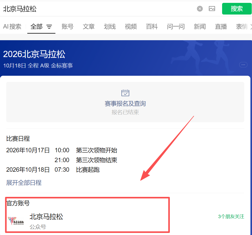The width and height of the screenshot is (252, 235).
Task: Clear the search box text
Action: [200, 9]
